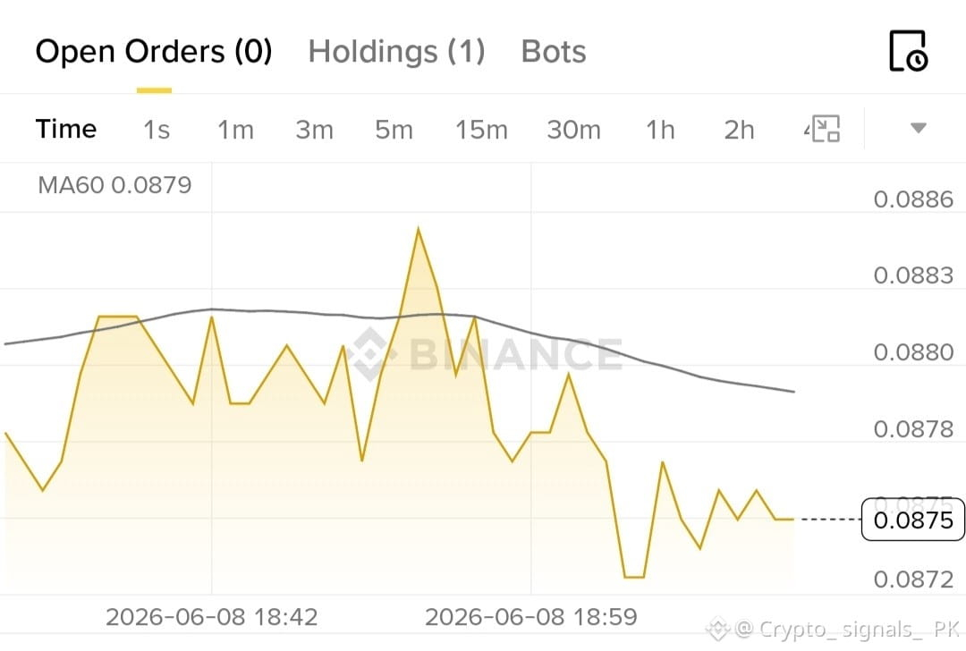Click the 0.0886 price axis label
Viewport: 966px width, 651px height.
(913, 199)
